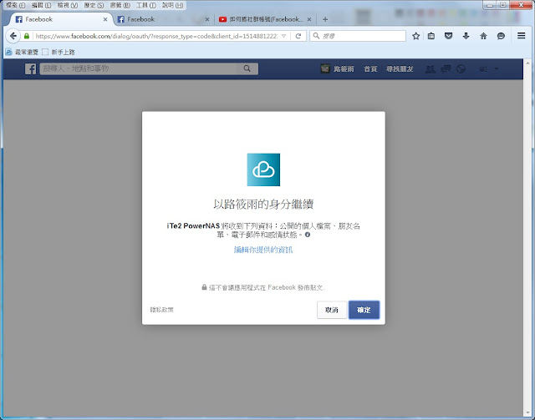535x420 pixels.
Task: Open the 編輯你提供的資訊 link
Action: (x=263, y=250)
